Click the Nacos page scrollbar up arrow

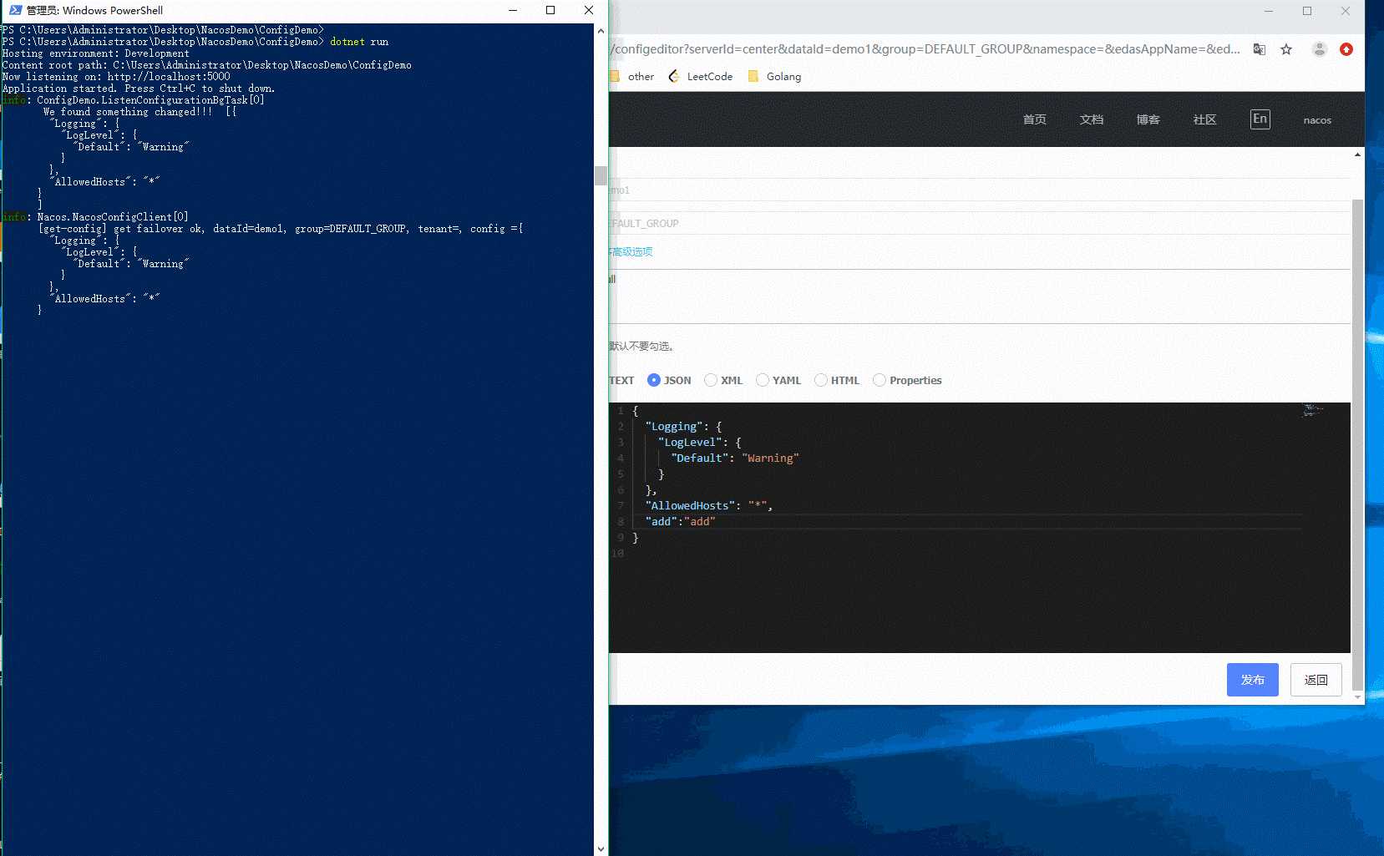coord(1357,154)
